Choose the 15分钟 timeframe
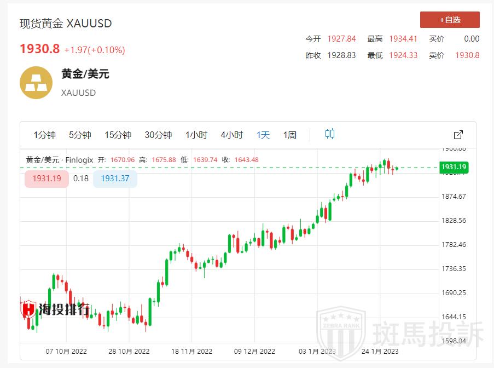Image resolution: width=494 pixels, height=368 pixels. tap(118, 135)
